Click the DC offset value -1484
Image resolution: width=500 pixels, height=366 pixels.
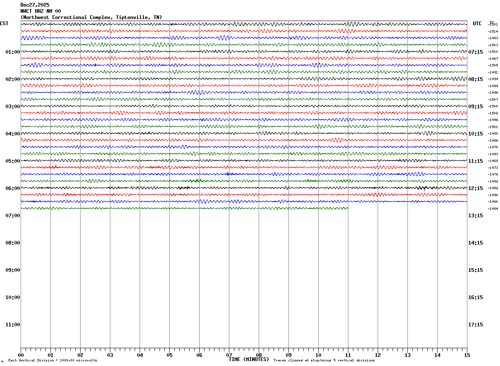493,209
